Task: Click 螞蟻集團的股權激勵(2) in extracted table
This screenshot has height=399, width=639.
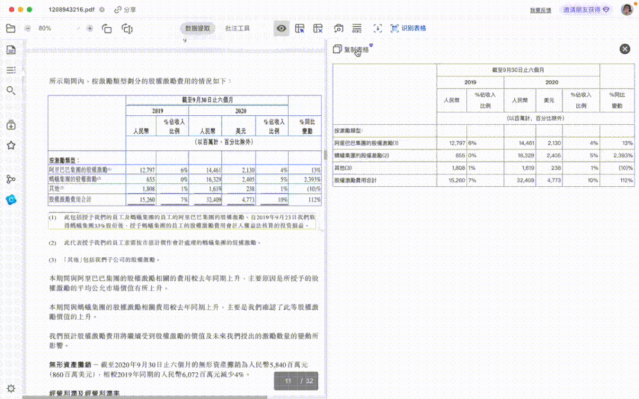Action: (x=385, y=155)
